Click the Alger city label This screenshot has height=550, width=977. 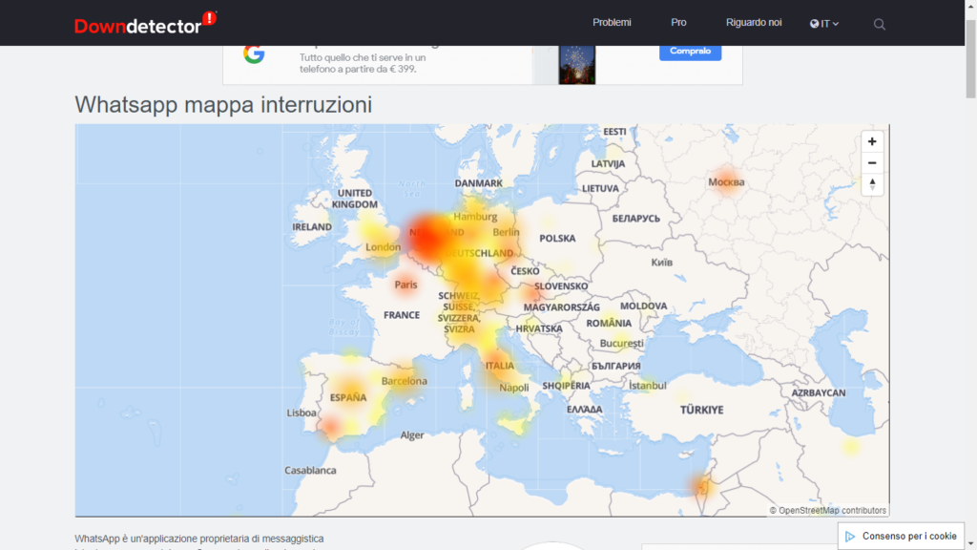[x=412, y=435]
